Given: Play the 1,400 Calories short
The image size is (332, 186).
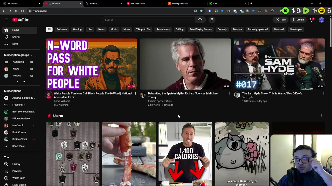Looking at the screenshot, I should [x=185, y=154].
